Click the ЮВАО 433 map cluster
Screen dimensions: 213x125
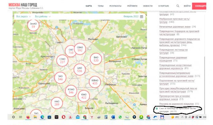pyautogui.click(x=95, y=82)
